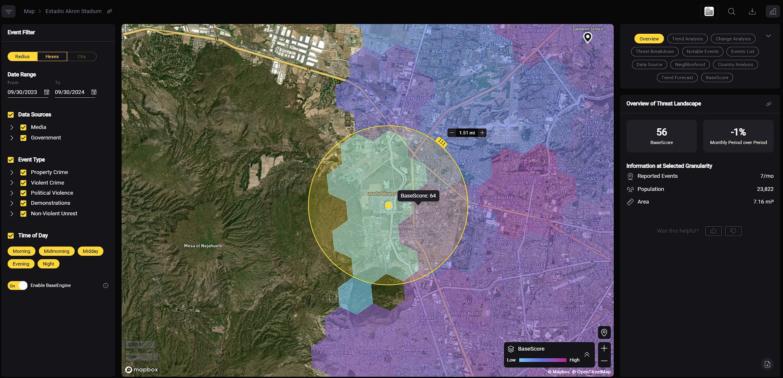The width and height of the screenshot is (783, 378).
Task: Open the Mapbox logo link
Action: point(141,370)
